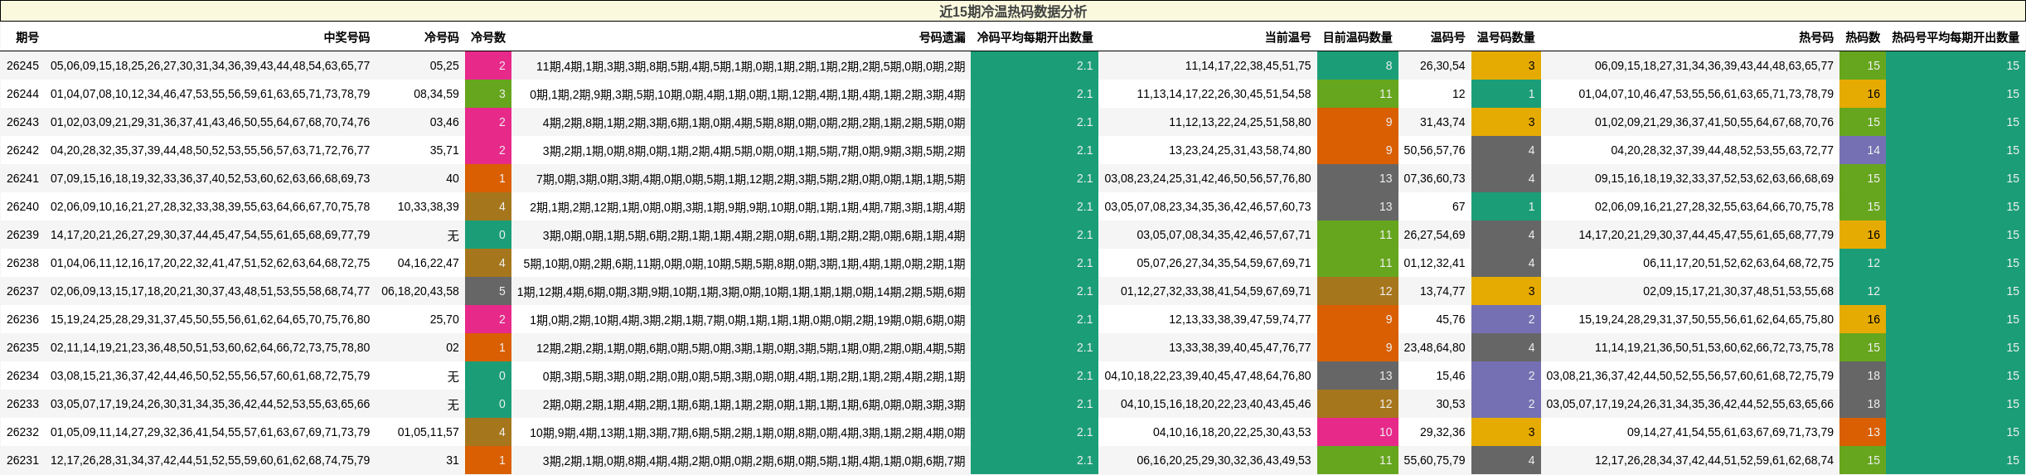Select the 期号 column header

click(27, 37)
